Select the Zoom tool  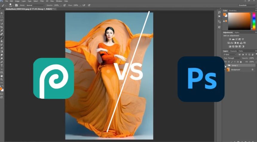[x=1, y=80]
